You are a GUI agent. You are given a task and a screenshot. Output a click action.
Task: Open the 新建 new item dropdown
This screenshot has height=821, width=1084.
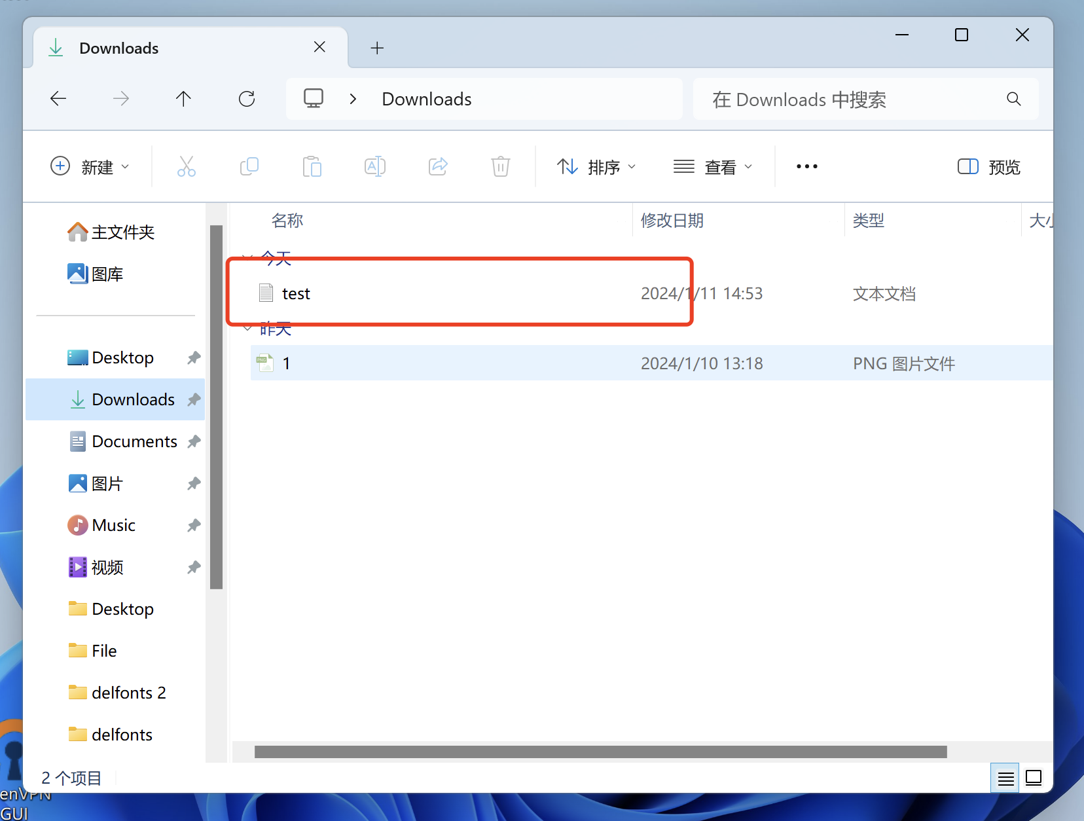(x=90, y=167)
